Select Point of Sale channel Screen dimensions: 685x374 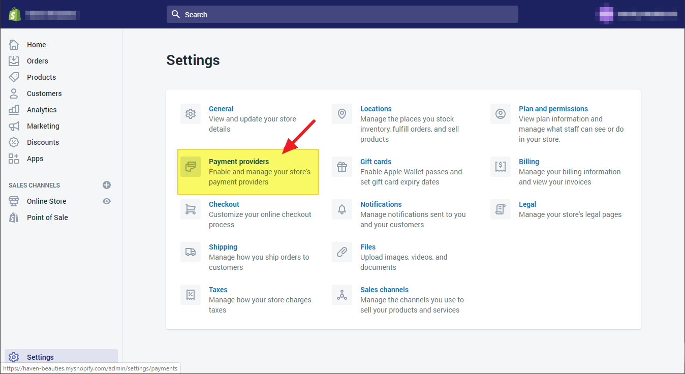click(47, 217)
